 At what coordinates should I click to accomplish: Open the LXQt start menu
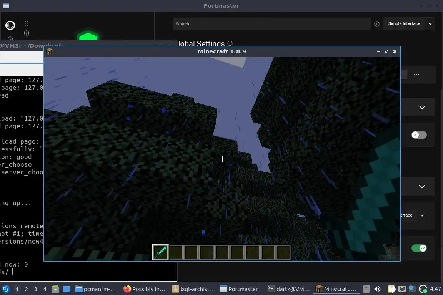point(6,289)
